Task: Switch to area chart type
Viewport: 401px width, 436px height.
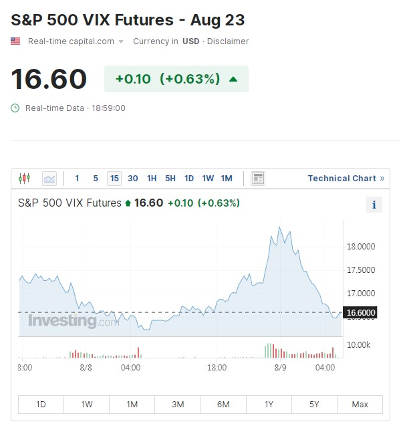Action: pos(49,179)
